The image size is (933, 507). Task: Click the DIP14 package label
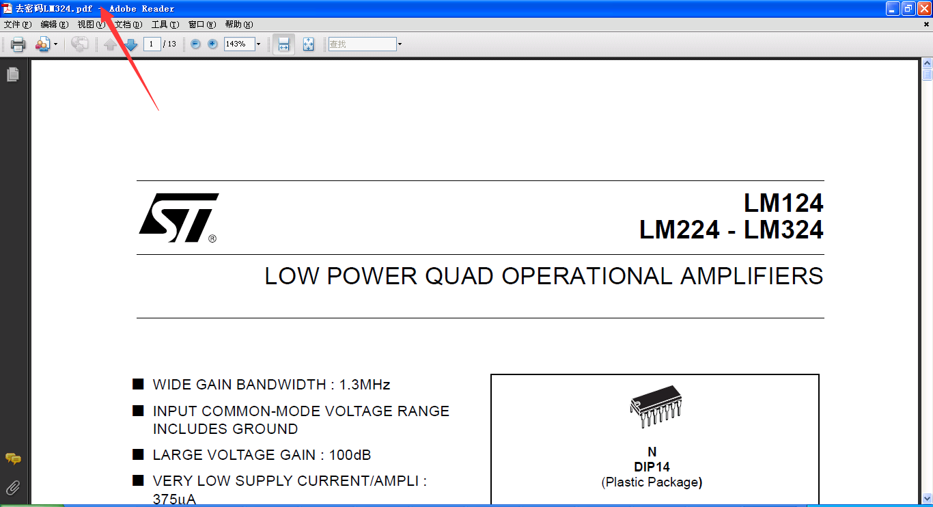click(652, 467)
